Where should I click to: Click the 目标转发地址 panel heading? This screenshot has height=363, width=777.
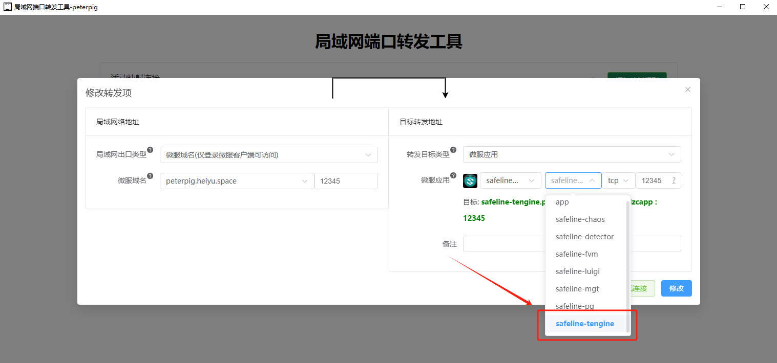421,122
